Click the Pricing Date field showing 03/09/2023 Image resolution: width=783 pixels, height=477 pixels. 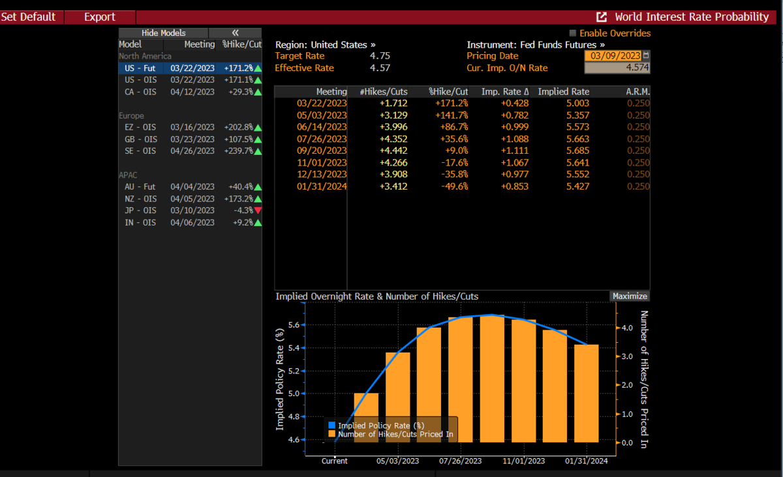coord(613,56)
